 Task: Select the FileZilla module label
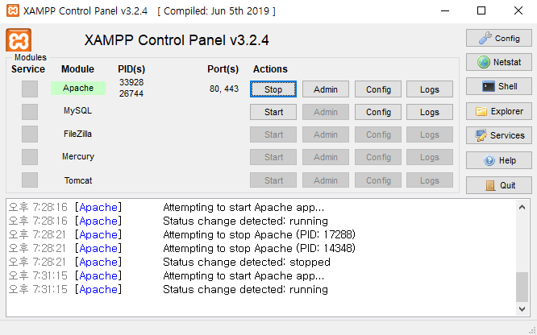77,134
